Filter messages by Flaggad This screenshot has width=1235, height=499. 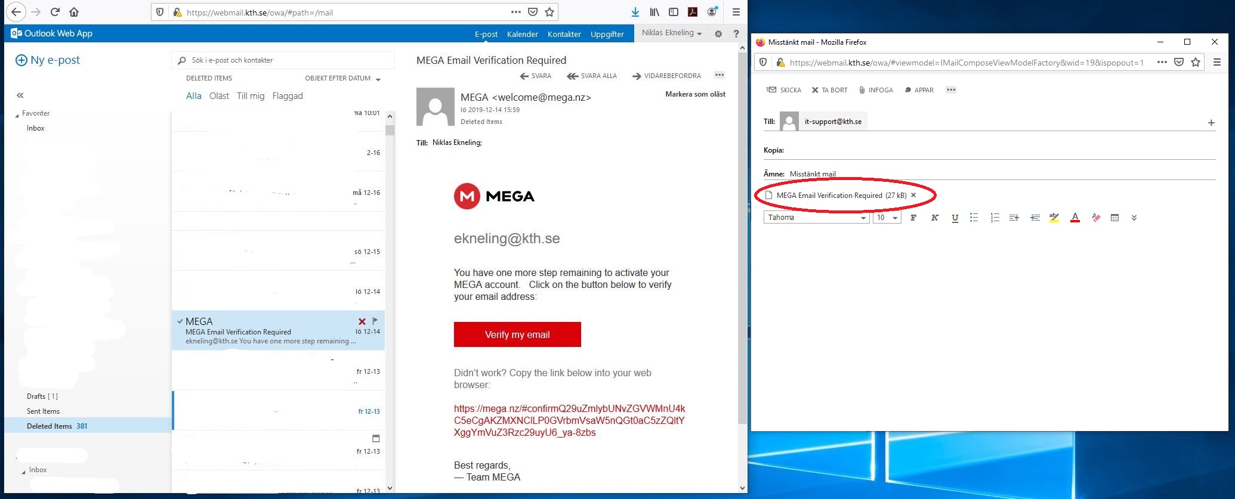(x=288, y=96)
